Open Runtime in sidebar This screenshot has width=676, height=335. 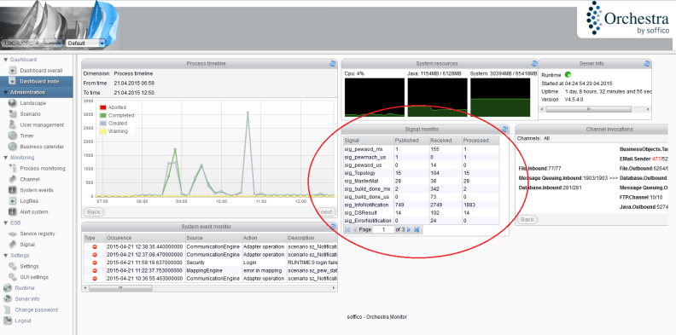[x=25, y=288]
